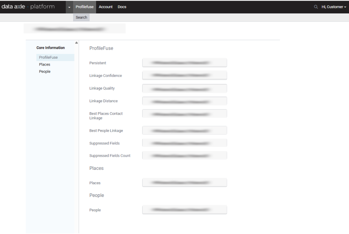Jump to Places in sidebar
This screenshot has height=234, width=349.
[45, 65]
